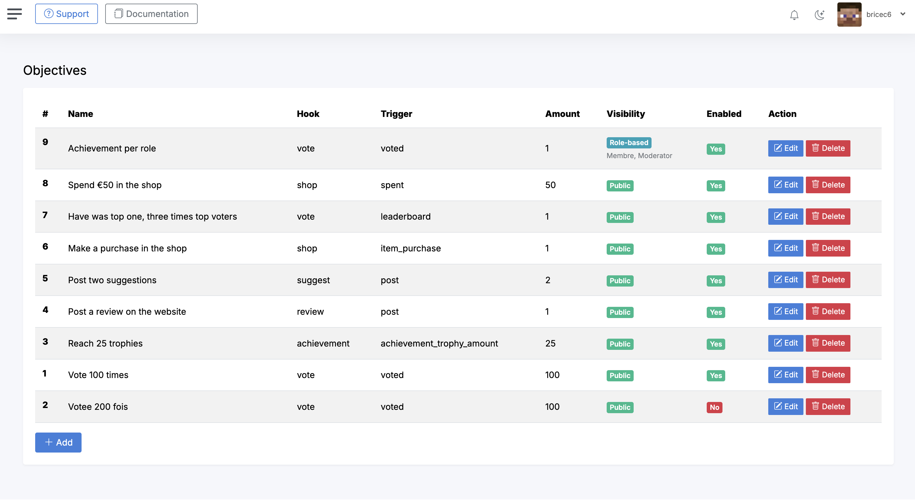The width and height of the screenshot is (915, 501).
Task: Click bricec6 user avatar image
Action: (849, 15)
